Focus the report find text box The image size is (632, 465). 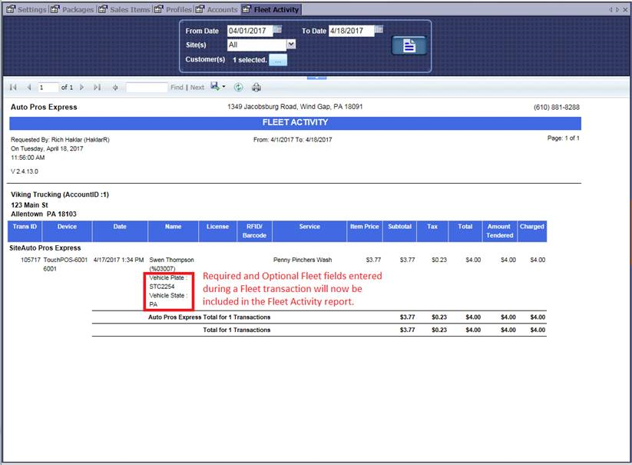pos(147,87)
